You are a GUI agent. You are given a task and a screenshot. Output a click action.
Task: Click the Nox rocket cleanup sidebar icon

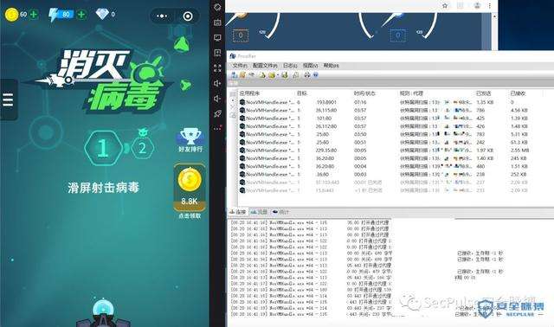click(217, 113)
